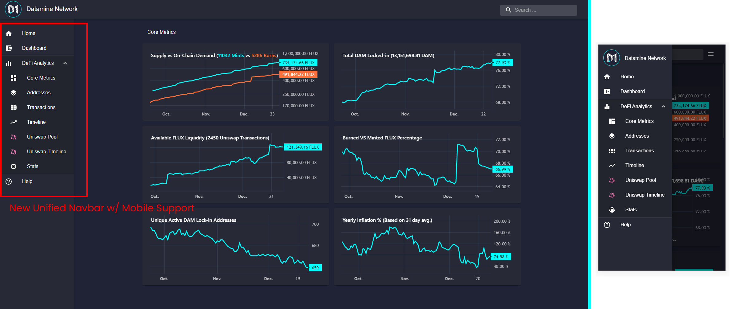The width and height of the screenshot is (743, 309).
Task: Click the Uniswap Pool unicorn icon in the desktop sidebar
Action: click(14, 137)
